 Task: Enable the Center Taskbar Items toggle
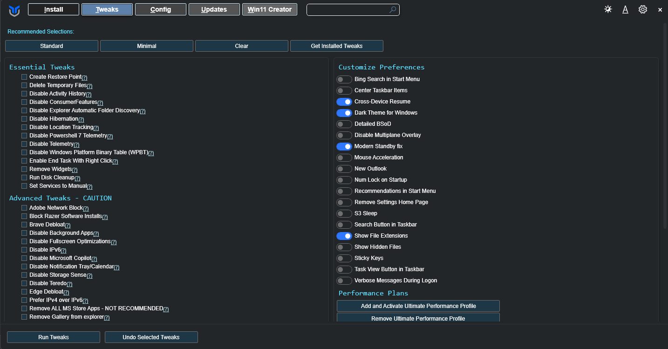click(x=344, y=90)
